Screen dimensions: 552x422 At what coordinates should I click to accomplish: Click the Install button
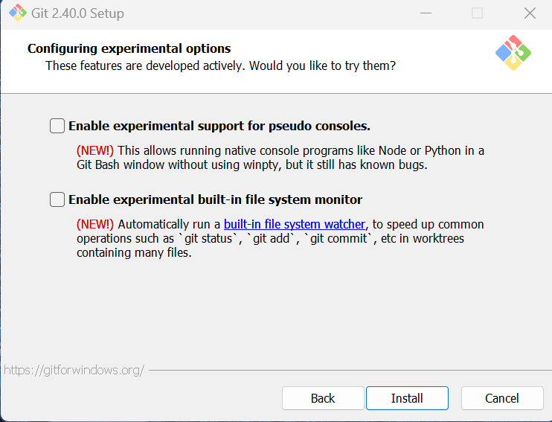coord(407,398)
